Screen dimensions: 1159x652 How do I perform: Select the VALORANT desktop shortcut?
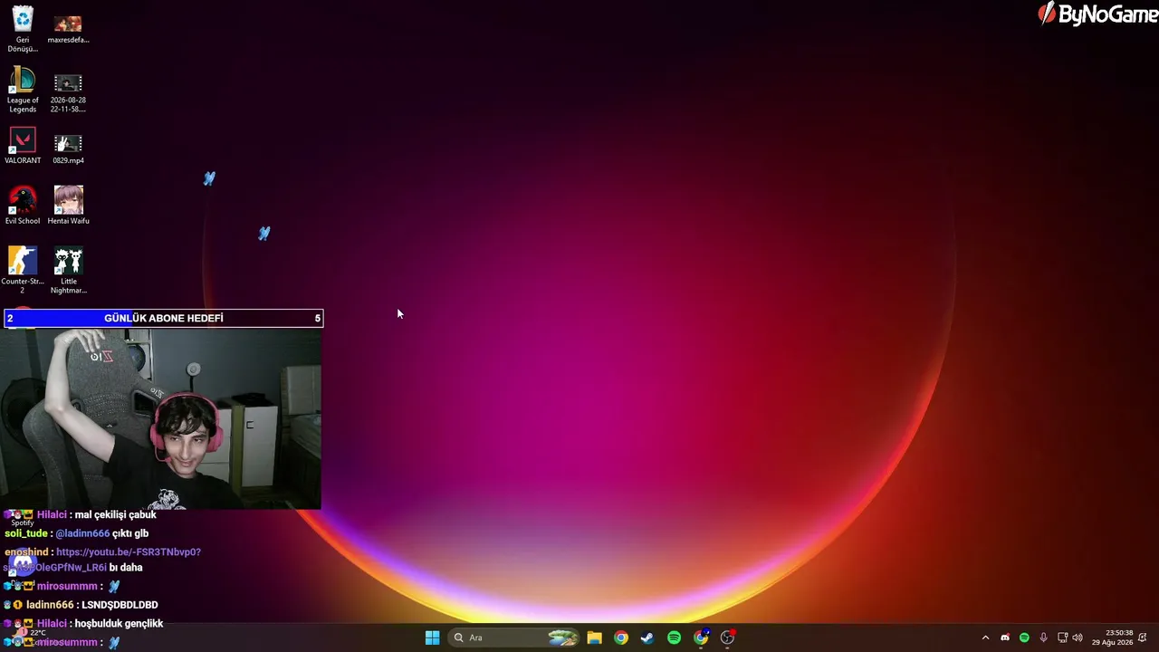[23, 147]
